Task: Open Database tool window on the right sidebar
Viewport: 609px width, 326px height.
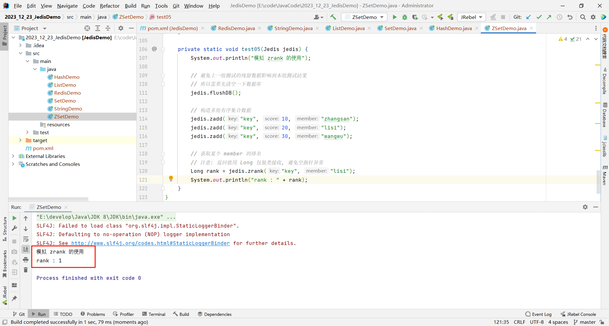Action: pyautogui.click(x=605, y=115)
